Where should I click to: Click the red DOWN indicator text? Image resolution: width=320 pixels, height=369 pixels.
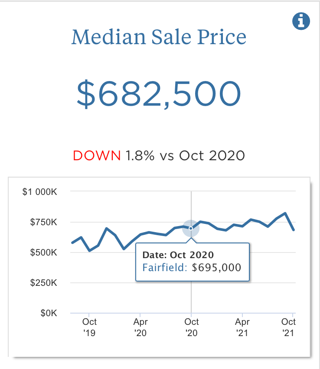(x=97, y=155)
